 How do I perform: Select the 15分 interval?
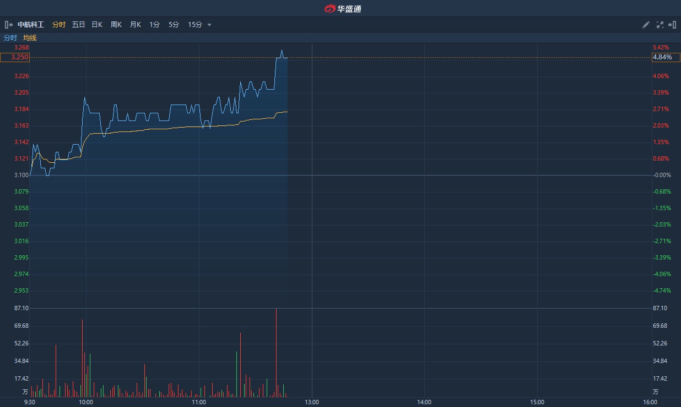pyautogui.click(x=195, y=25)
